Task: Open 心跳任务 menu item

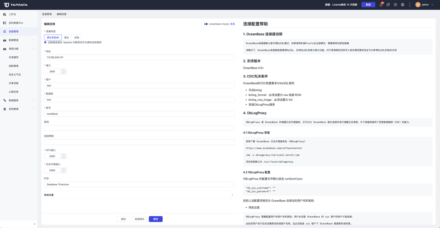Action: click(x=14, y=92)
